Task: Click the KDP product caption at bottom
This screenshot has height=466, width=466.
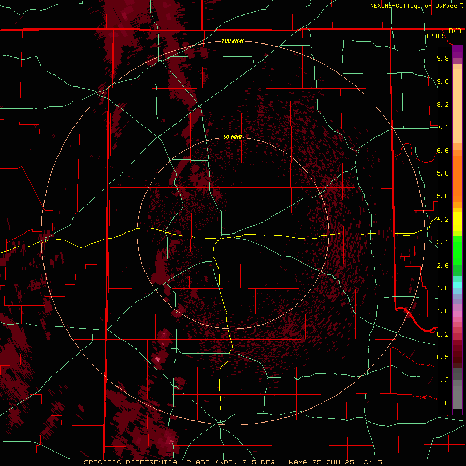Action: [233, 462]
